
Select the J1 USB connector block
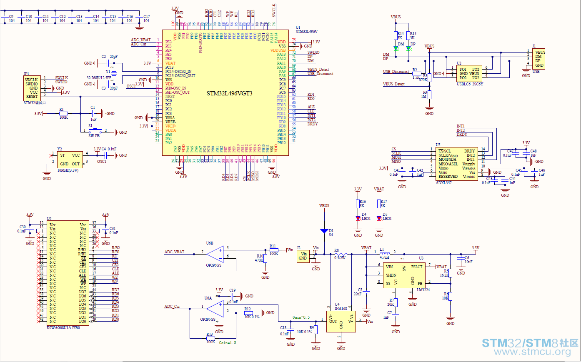click(538, 59)
